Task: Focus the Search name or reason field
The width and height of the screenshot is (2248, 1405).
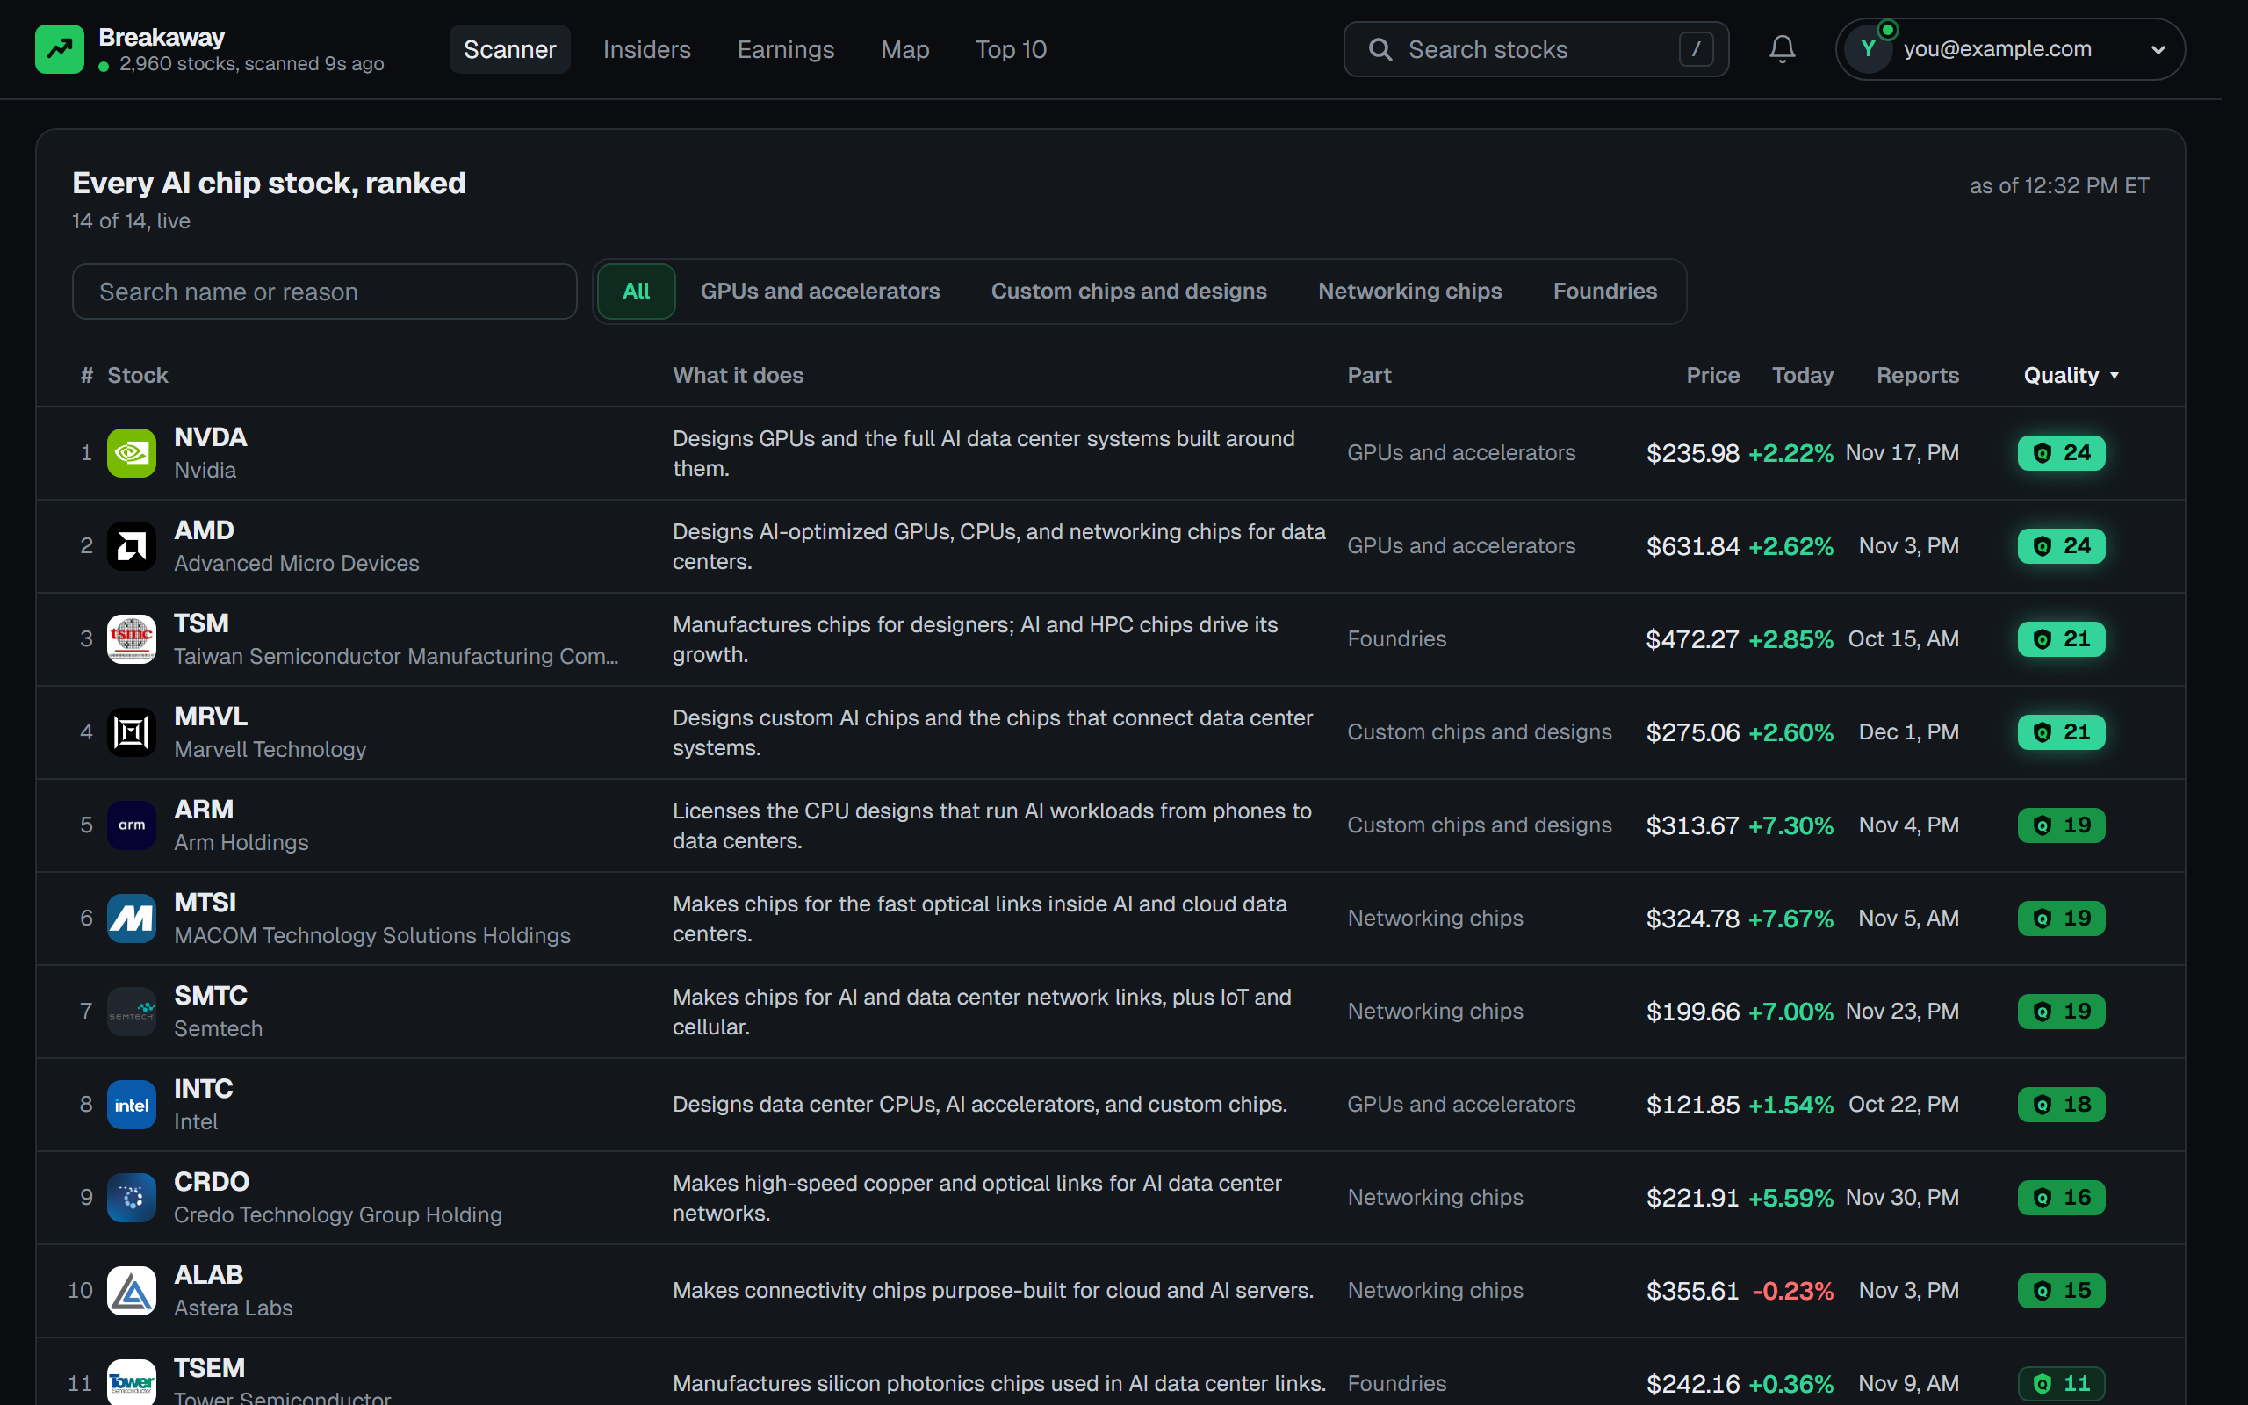Action: click(324, 292)
